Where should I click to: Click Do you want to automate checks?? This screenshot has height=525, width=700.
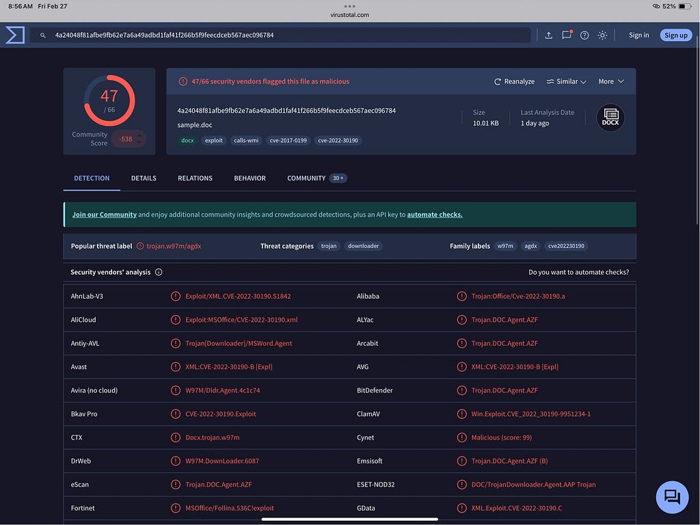click(x=578, y=272)
